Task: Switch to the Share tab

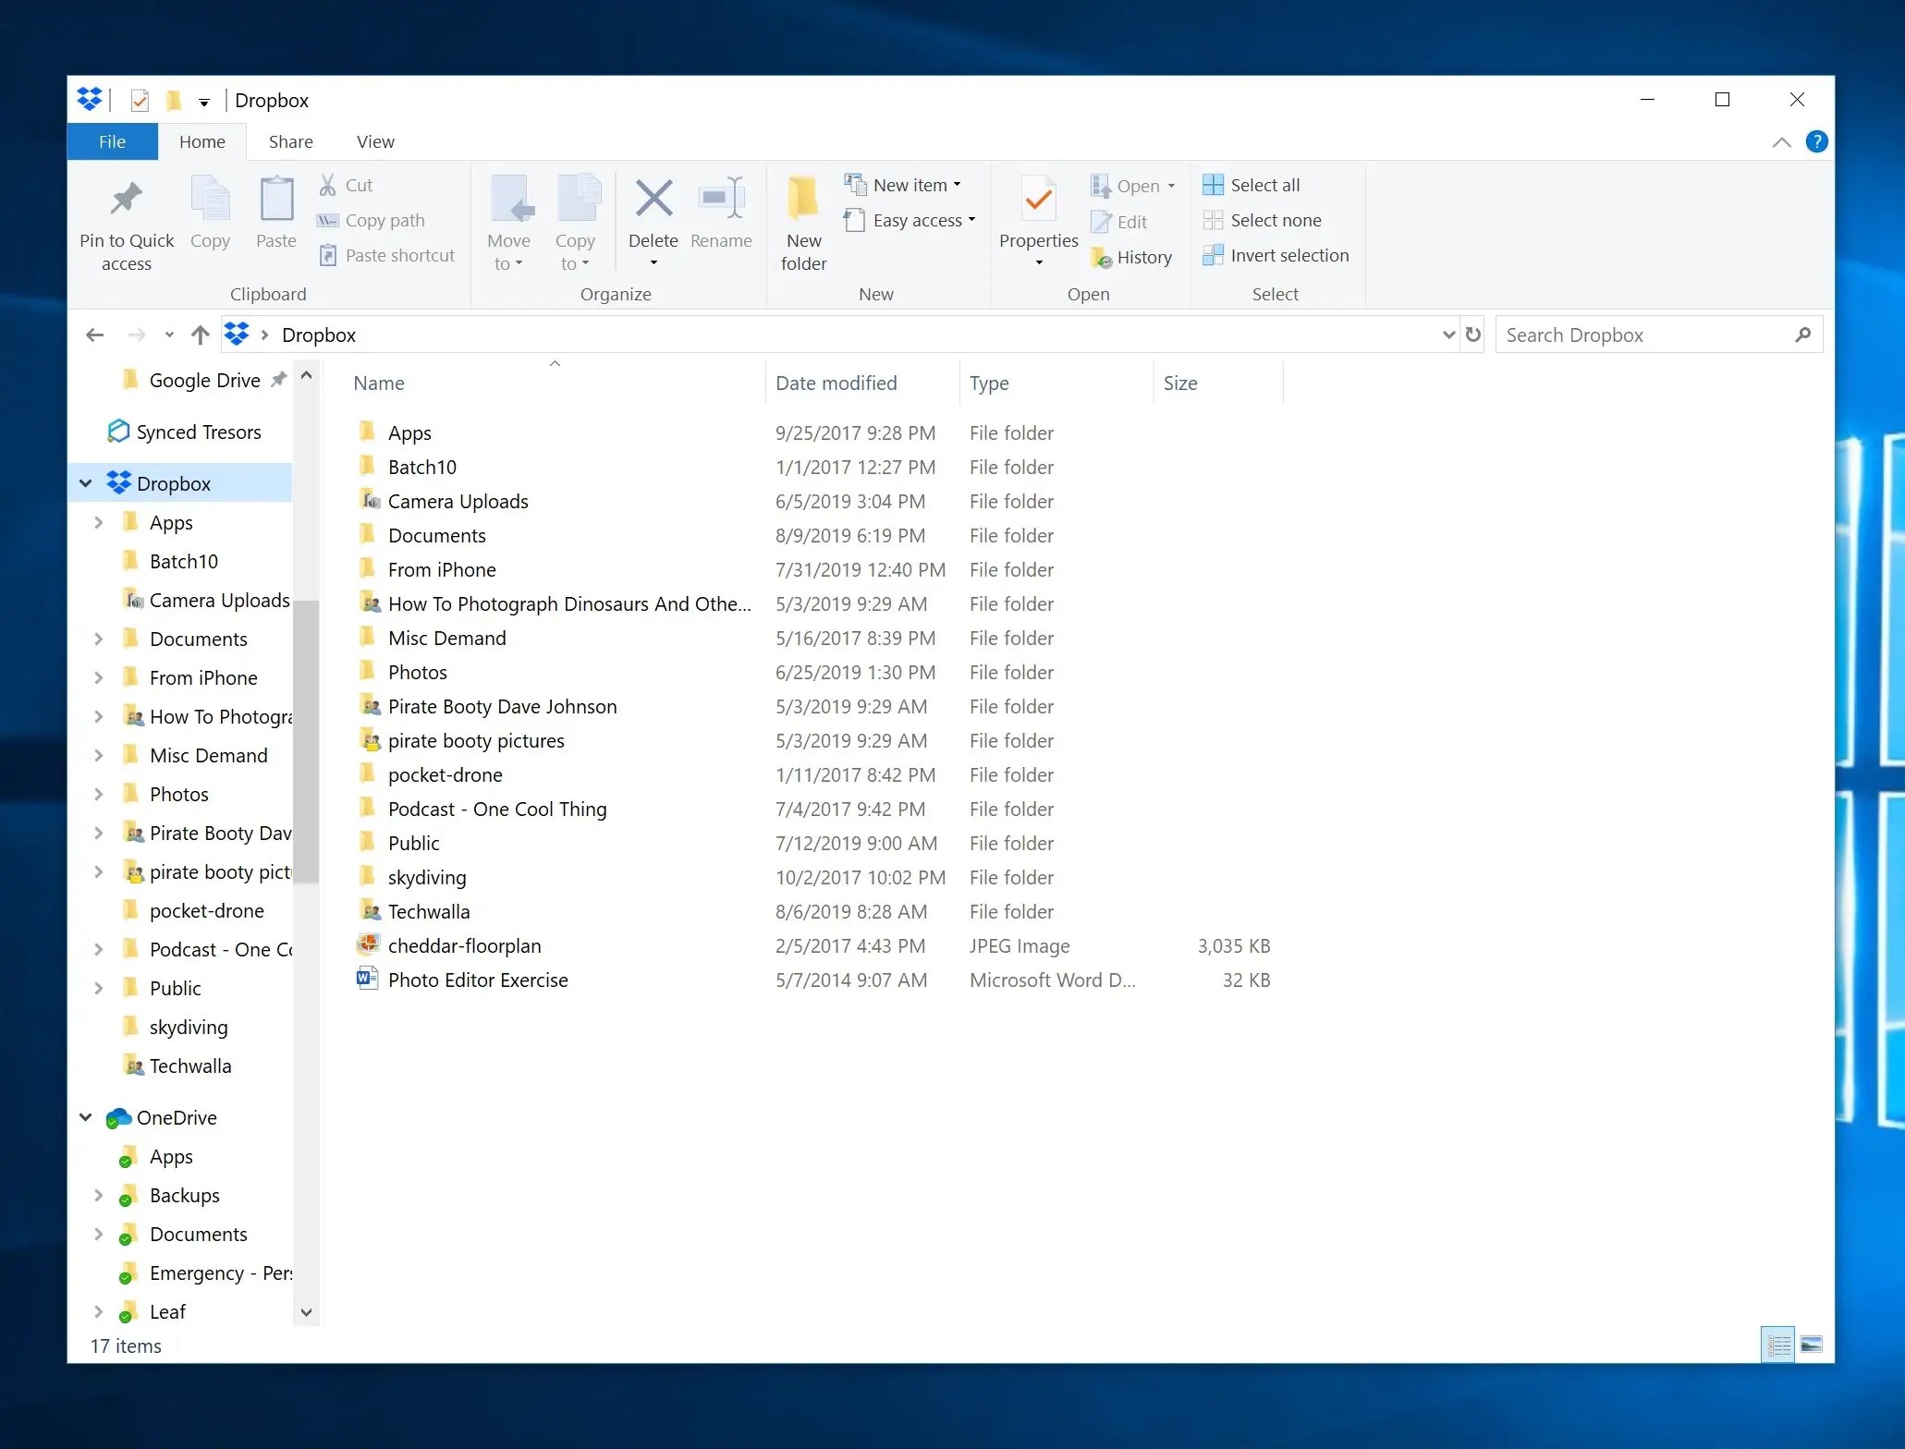Action: coord(290,141)
